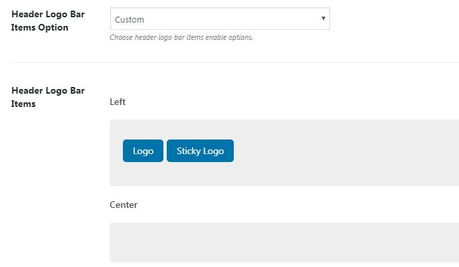Screen dimensions: 459x267
Task: Click the 'Center' section heading
Action: pos(124,205)
